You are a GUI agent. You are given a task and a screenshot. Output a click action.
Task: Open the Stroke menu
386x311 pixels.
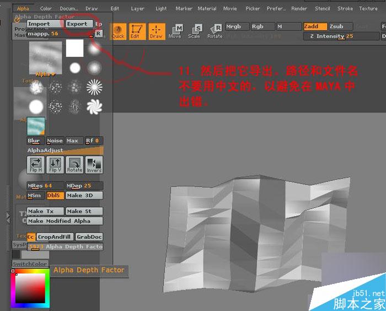345,9
